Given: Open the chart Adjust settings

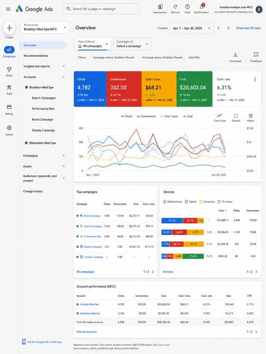Looking at the screenshot, I should 251,116.
